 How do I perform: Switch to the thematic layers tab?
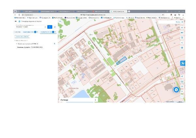click(x=28, y=32)
